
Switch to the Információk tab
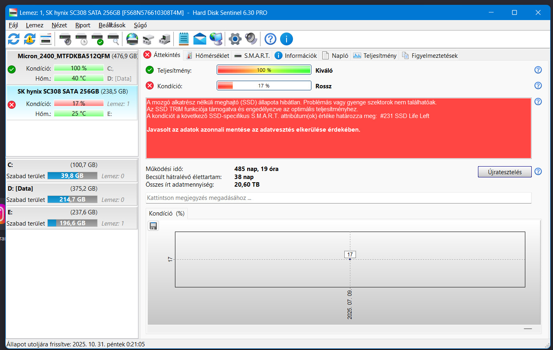(x=296, y=55)
